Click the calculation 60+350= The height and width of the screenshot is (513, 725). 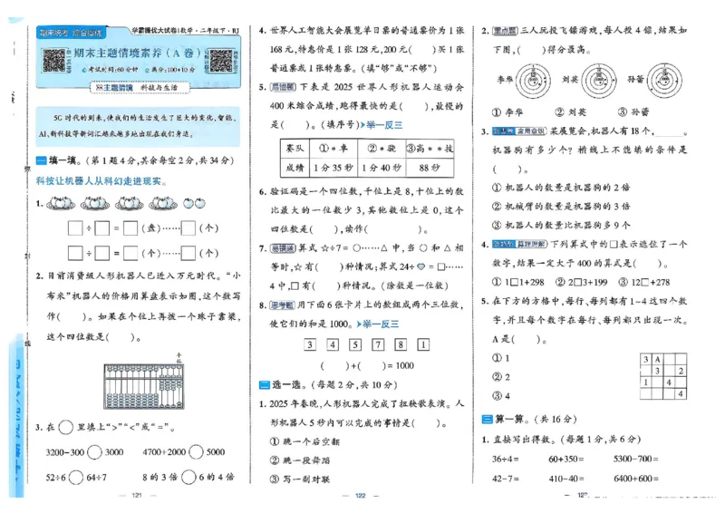pos(565,459)
